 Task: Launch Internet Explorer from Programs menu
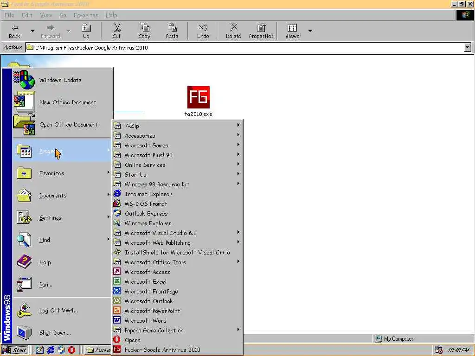(177, 194)
